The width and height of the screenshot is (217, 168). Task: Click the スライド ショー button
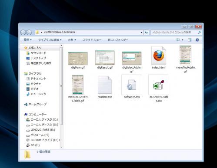92,40
